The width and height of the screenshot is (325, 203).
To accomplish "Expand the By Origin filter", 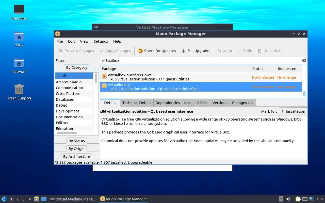I will point(77,149).
